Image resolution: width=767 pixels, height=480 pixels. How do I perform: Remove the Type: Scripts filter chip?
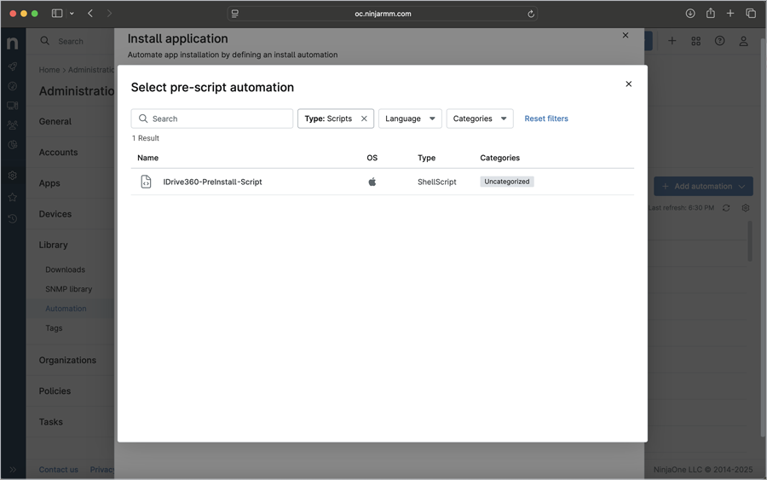(364, 119)
